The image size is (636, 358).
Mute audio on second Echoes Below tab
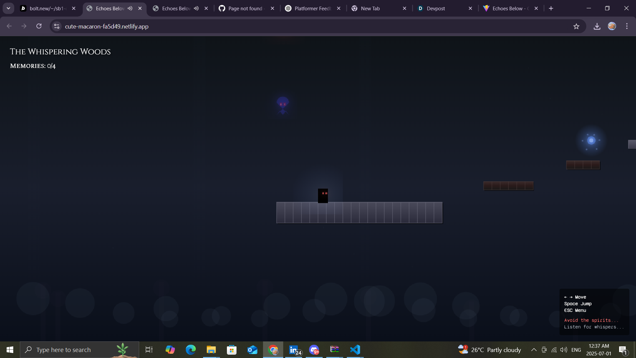point(196,8)
